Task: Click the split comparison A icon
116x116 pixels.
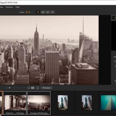Action: (33, 88)
